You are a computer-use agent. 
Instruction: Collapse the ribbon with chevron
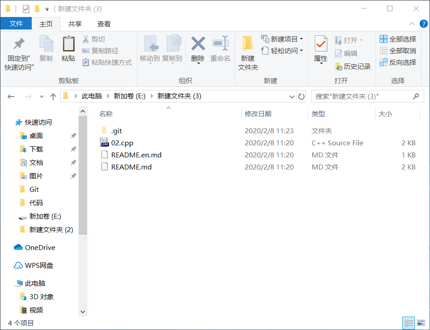pos(412,24)
